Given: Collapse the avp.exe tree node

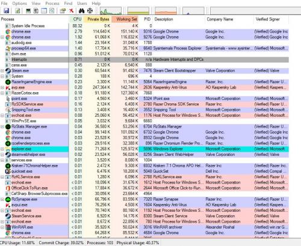Looking at the screenshot, I should pos(2,88).
